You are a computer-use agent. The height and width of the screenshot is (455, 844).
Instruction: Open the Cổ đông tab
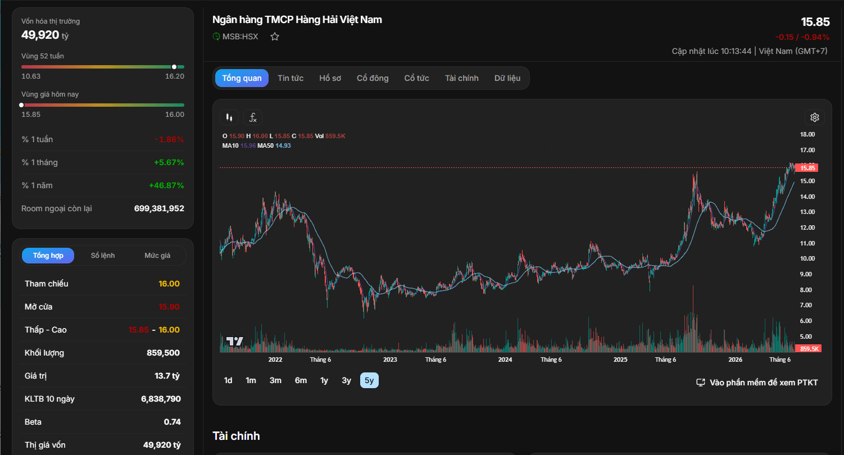(373, 78)
